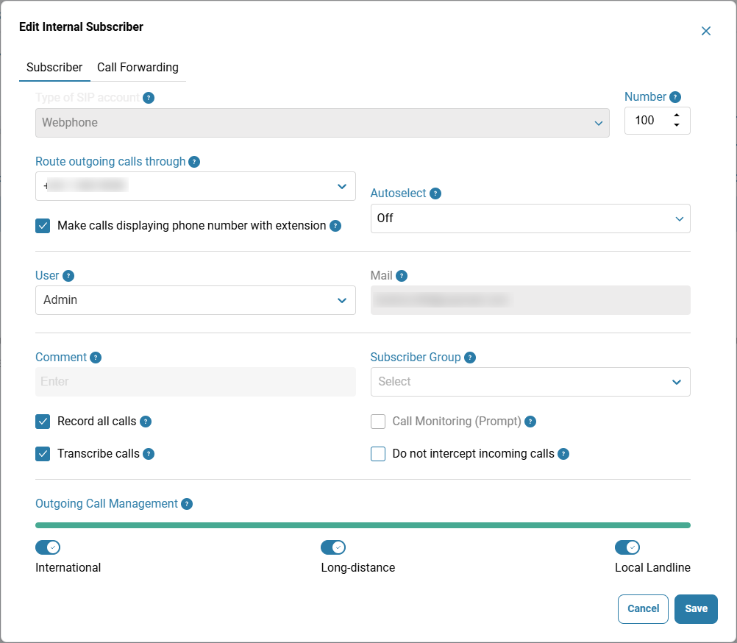This screenshot has height=643, width=737.
Task: Switch to the Subscriber tab
Action: click(54, 68)
